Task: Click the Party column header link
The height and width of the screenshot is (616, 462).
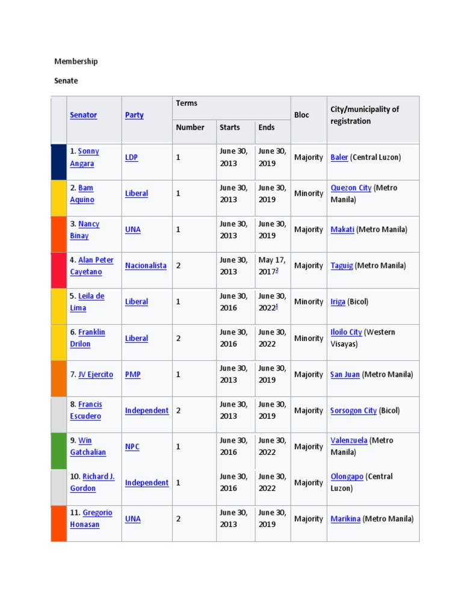Action: click(134, 115)
